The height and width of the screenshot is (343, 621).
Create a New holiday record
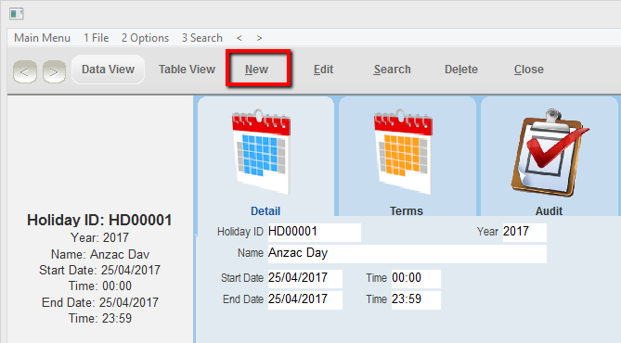tap(256, 70)
